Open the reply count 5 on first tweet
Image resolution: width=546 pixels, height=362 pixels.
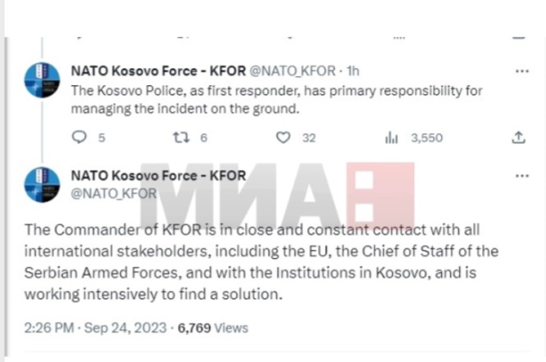pyautogui.click(x=102, y=138)
